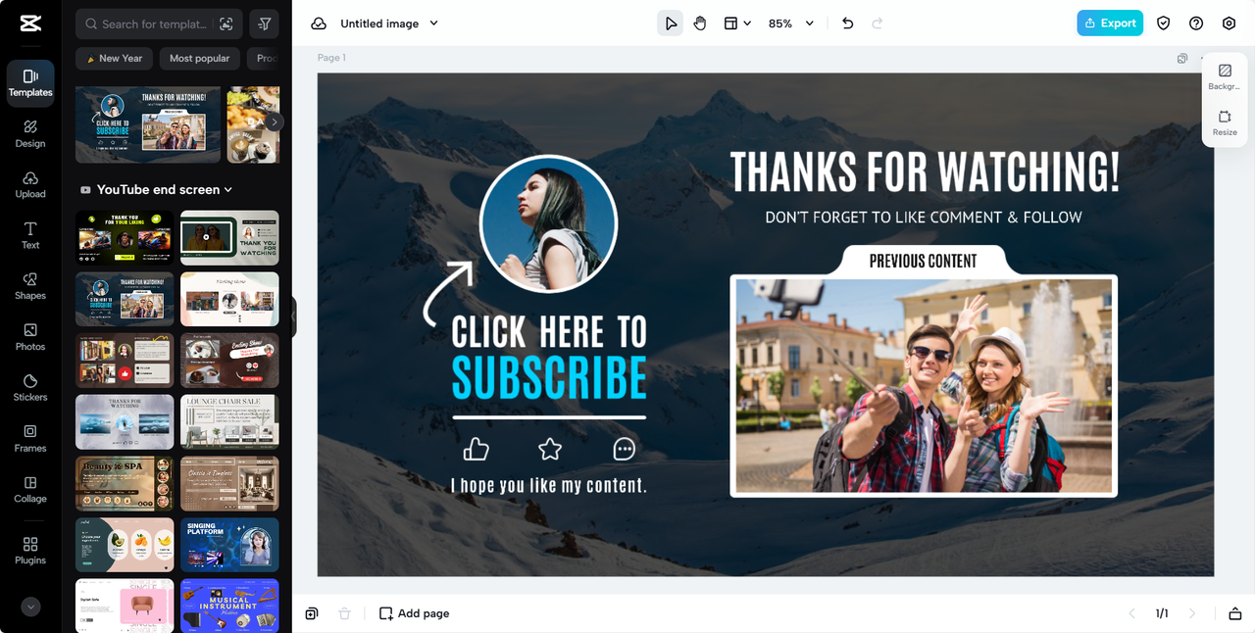Choose the Thank You For Your Liking template
1255x633 pixels.
(125, 237)
